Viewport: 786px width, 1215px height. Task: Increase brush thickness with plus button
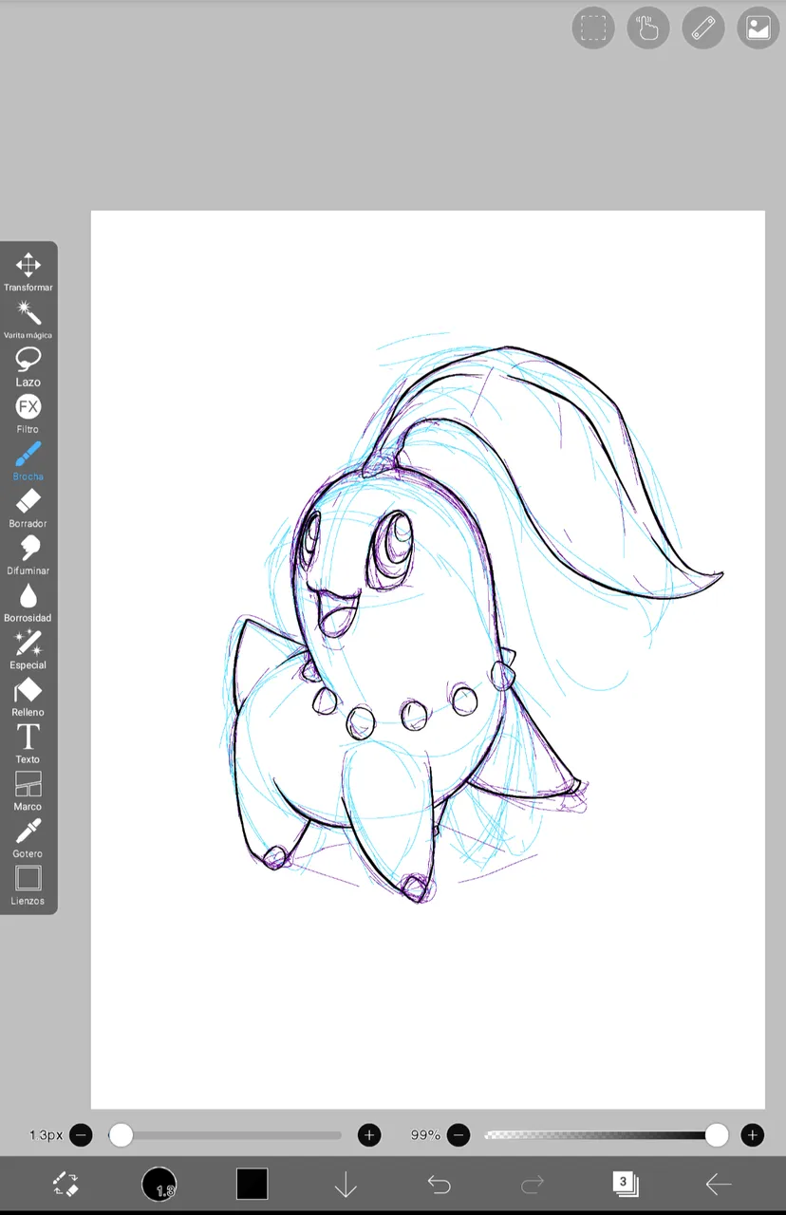tap(369, 1134)
